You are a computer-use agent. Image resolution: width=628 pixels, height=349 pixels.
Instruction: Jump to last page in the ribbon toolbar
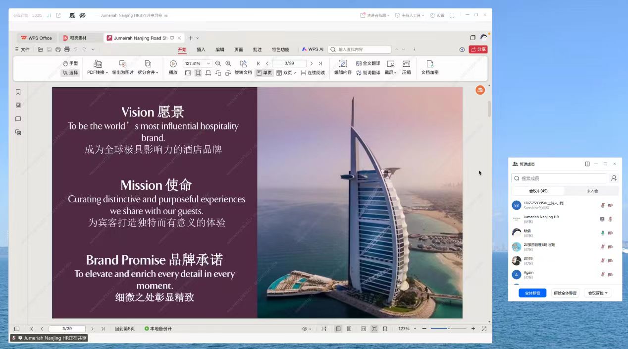(320, 63)
